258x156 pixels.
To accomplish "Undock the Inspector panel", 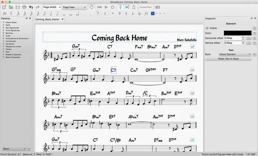I will [252, 18].
